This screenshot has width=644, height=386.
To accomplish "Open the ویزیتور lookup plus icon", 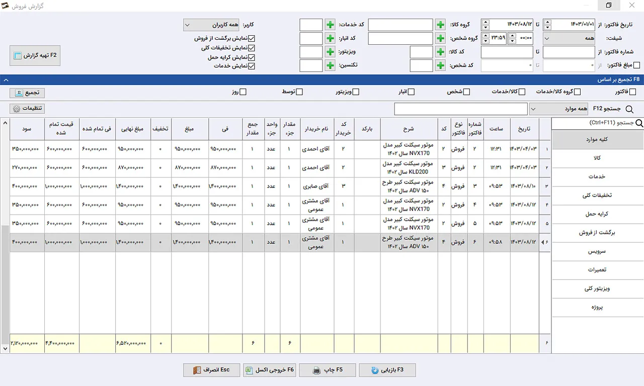I will pos(330,52).
